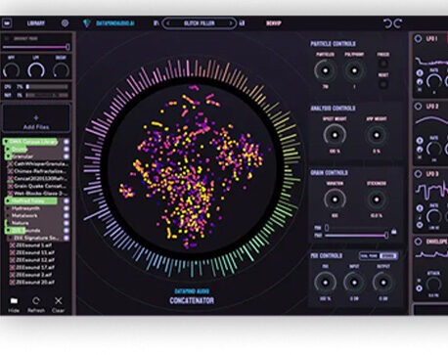Image resolution: width=448 pixels, height=355 pixels.
Task: Enable the LFO 3 power toggle
Action: click(x=418, y=174)
